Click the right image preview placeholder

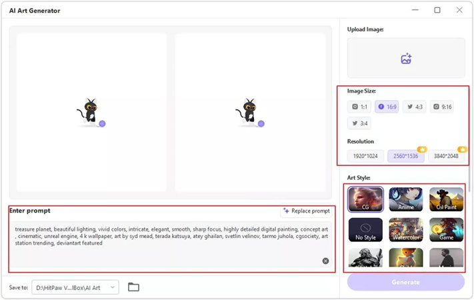click(250, 112)
